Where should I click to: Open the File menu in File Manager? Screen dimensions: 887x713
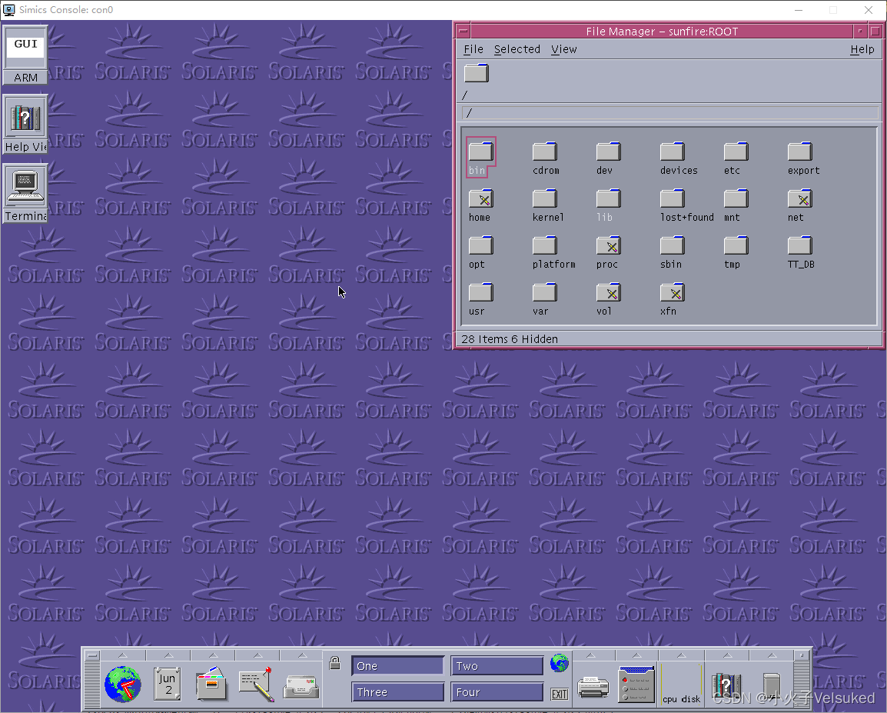pos(473,49)
